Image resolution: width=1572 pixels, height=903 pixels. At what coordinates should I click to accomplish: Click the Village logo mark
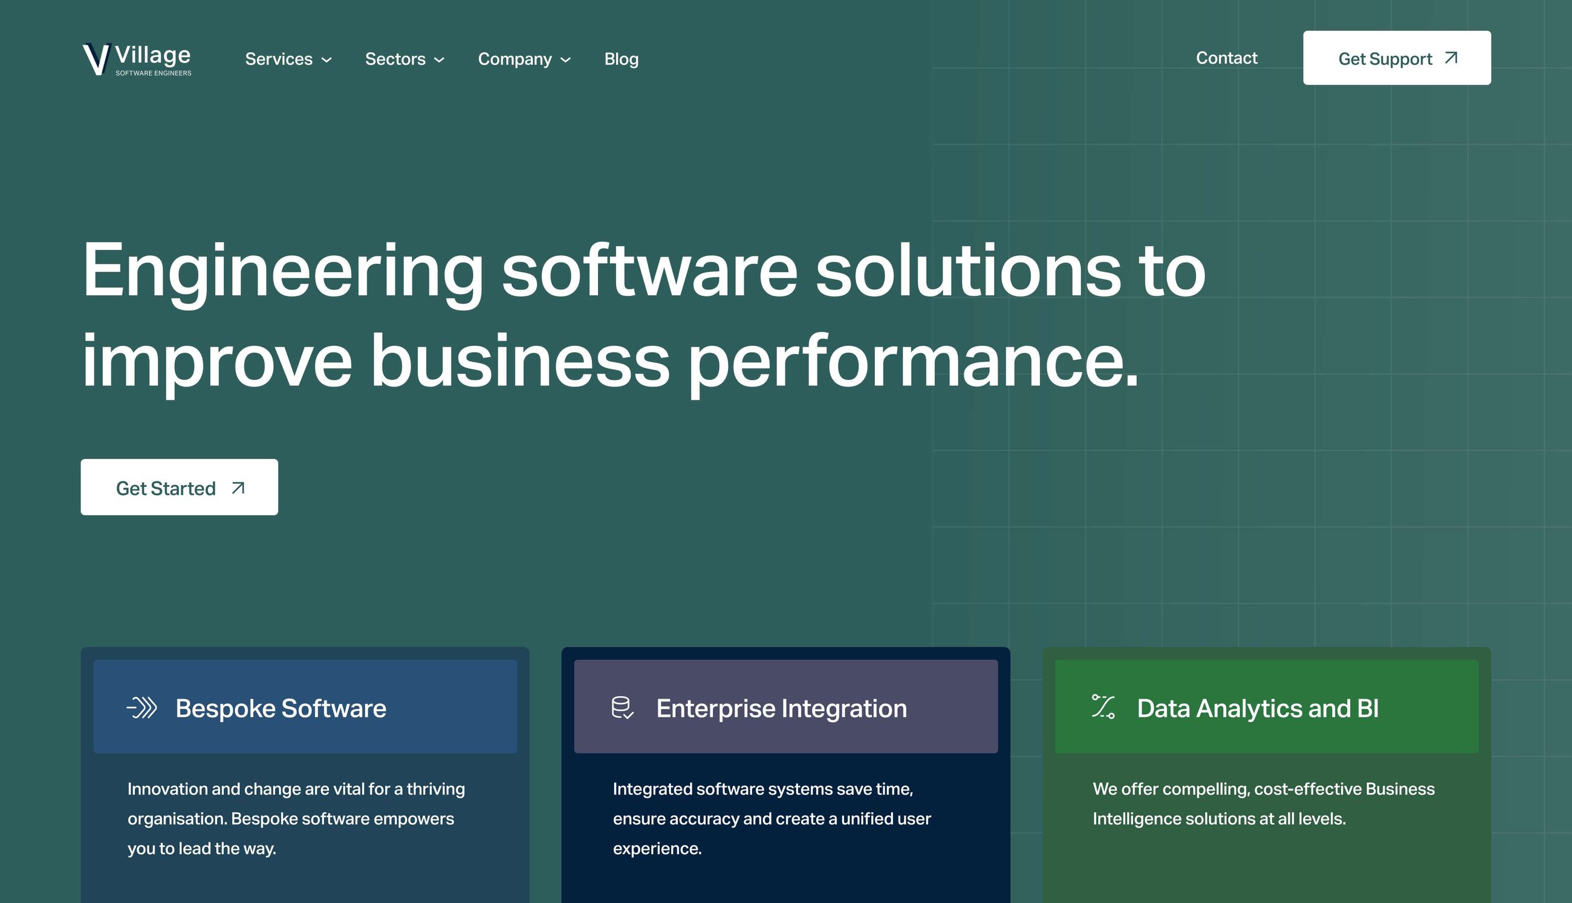(x=97, y=59)
